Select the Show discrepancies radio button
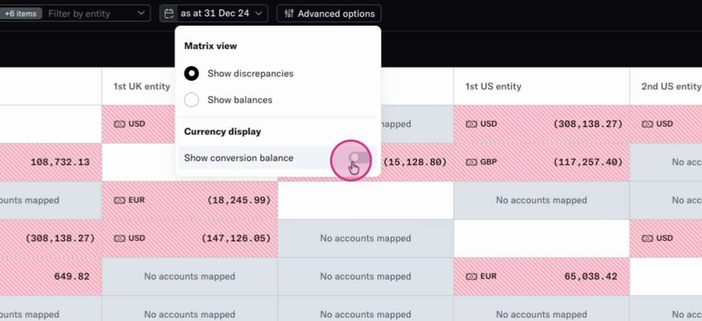The width and height of the screenshot is (702, 321). 191,73
